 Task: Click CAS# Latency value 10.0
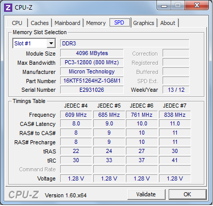pyautogui.click(x=142, y=123)
